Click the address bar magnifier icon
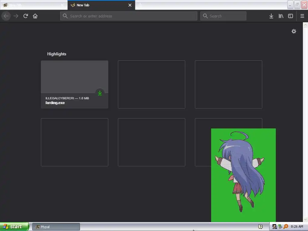Image resolution: width=308 pixels, height=231 pixels. (x=65, y=16)
